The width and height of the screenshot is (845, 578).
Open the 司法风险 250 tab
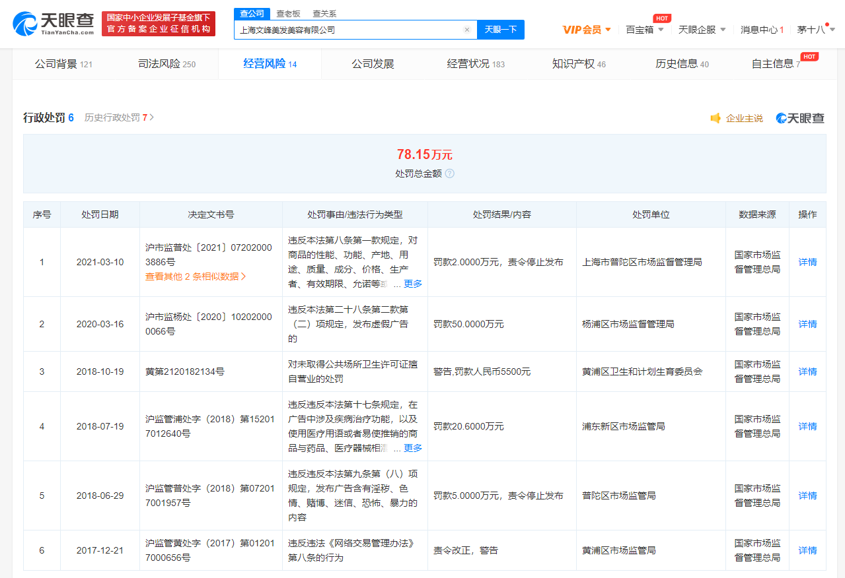coord(166,64)
